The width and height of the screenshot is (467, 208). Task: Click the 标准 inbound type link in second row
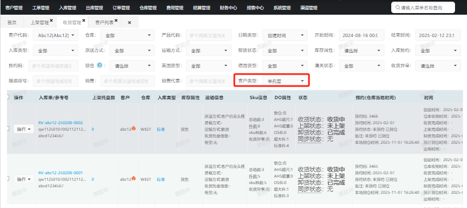[x=161, y=180]
